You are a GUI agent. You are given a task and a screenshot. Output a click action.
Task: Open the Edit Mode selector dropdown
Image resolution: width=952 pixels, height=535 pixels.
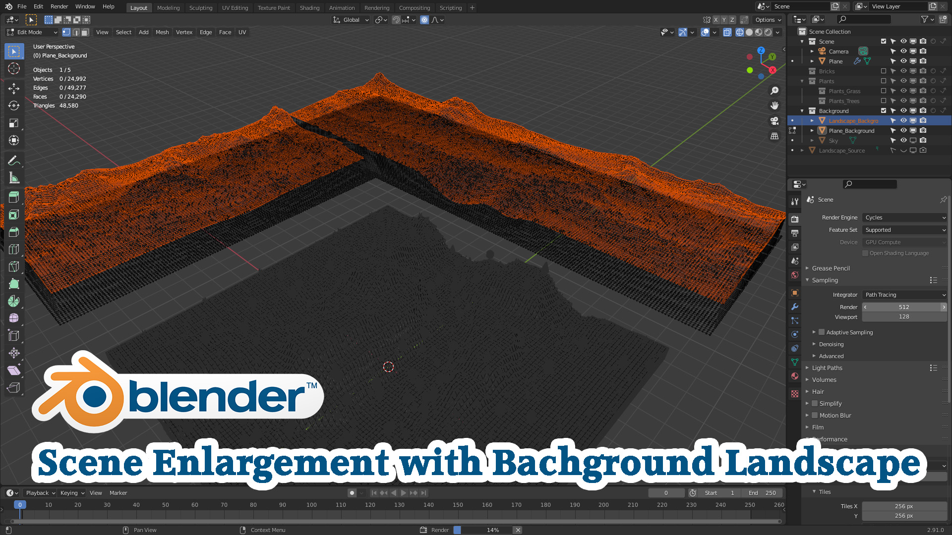tap(32, 32)
